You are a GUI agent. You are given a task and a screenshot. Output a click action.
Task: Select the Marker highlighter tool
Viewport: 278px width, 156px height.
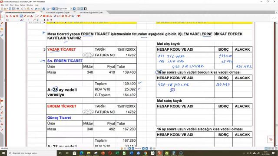25,16
